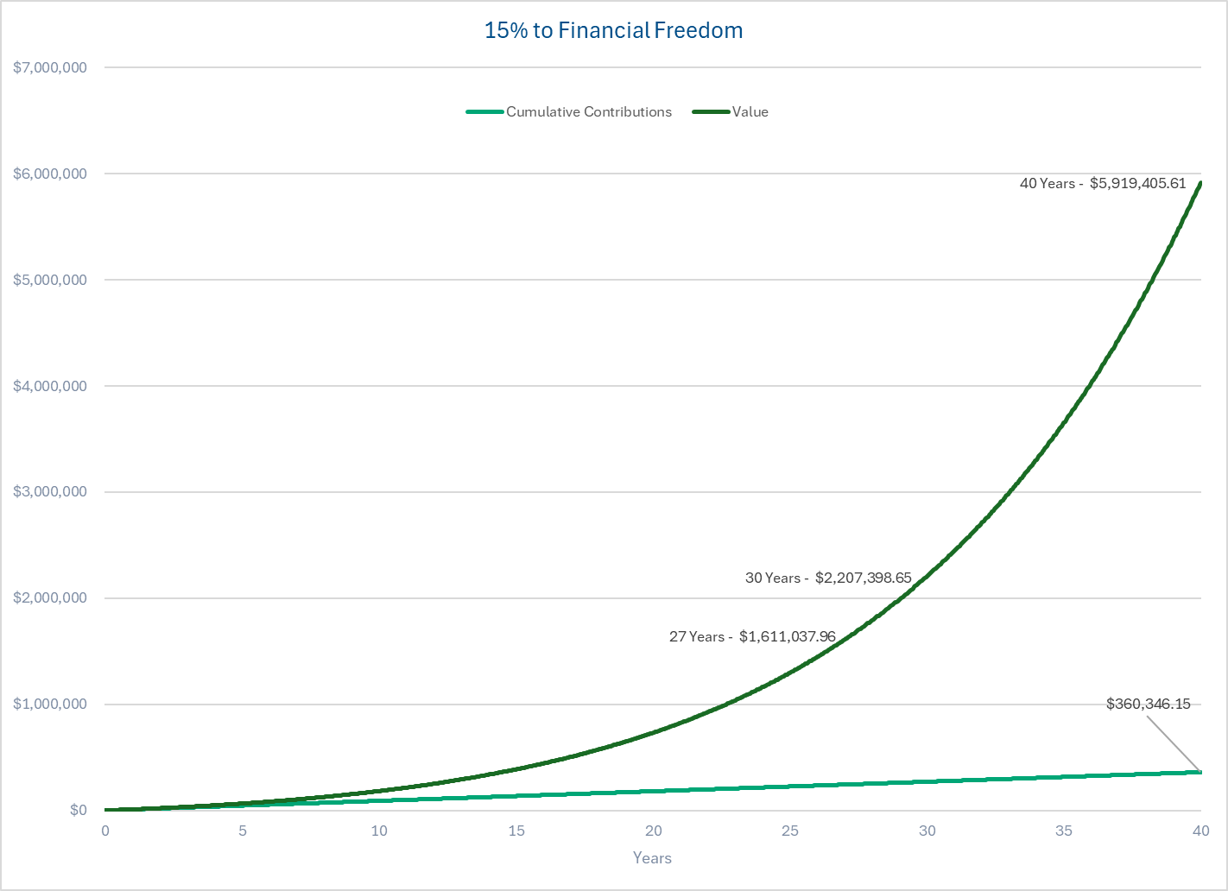This screenshot has height=891, width=1228.
Task: Click the '40' tick label on the Years axis
Action: 1200,831
